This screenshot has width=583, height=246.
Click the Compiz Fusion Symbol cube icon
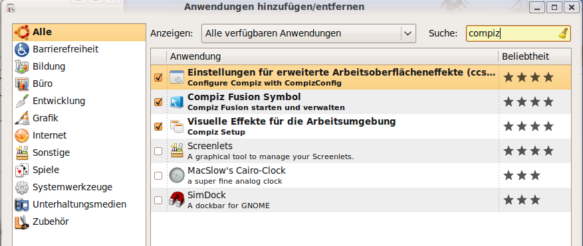click(x=177, y=102)
